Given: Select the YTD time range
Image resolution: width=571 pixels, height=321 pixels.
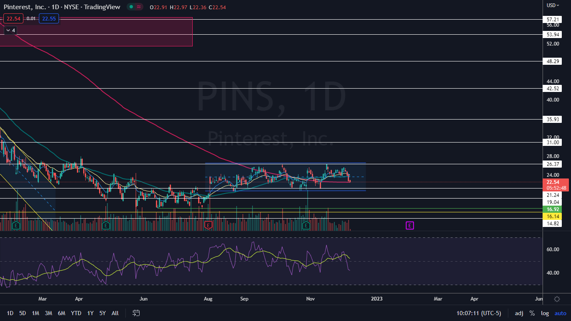Looking at the screenshot, I should pos(76,313).
